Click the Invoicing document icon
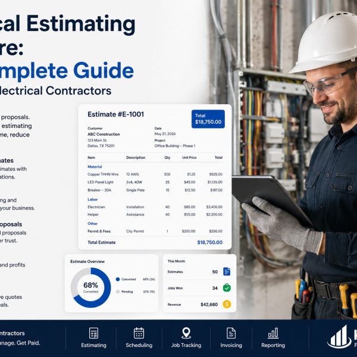357x357 pixels. tap(231, 333)
